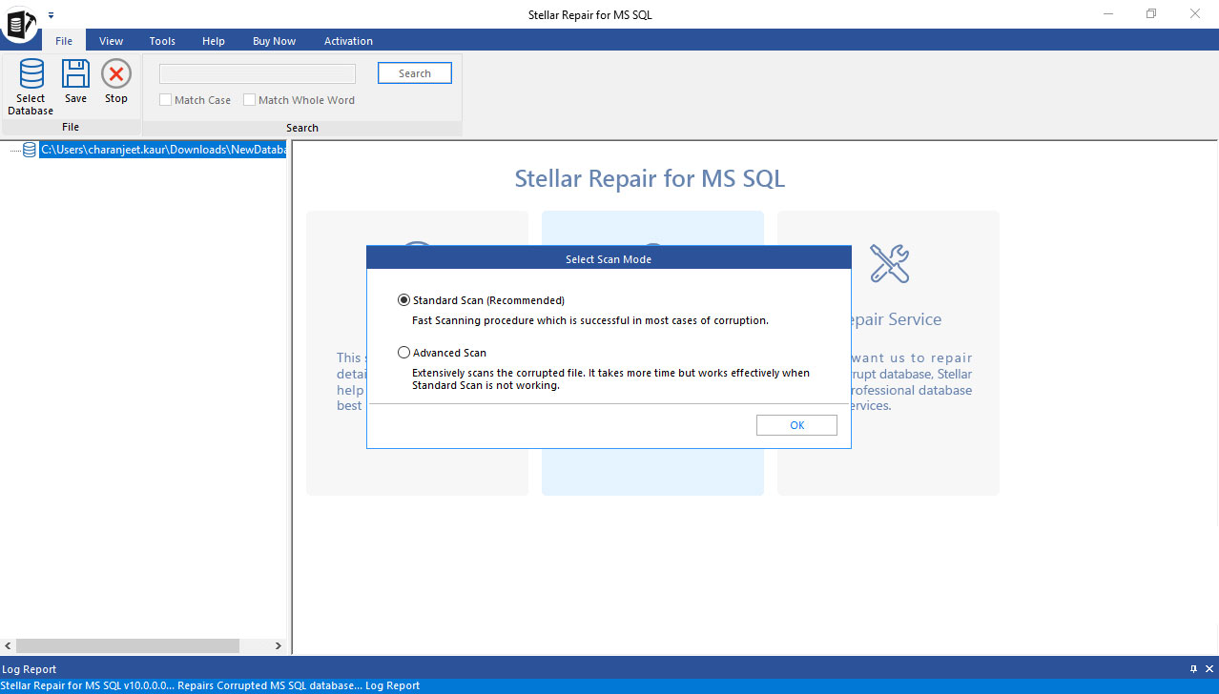Click inside the search text field
The image size is (1219, 694).
257,73
